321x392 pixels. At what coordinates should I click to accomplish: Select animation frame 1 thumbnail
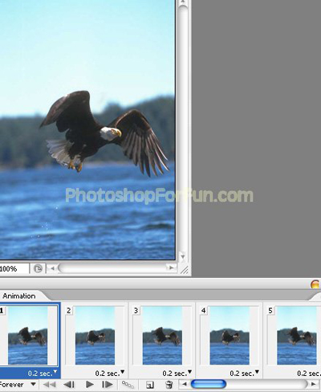27,336
